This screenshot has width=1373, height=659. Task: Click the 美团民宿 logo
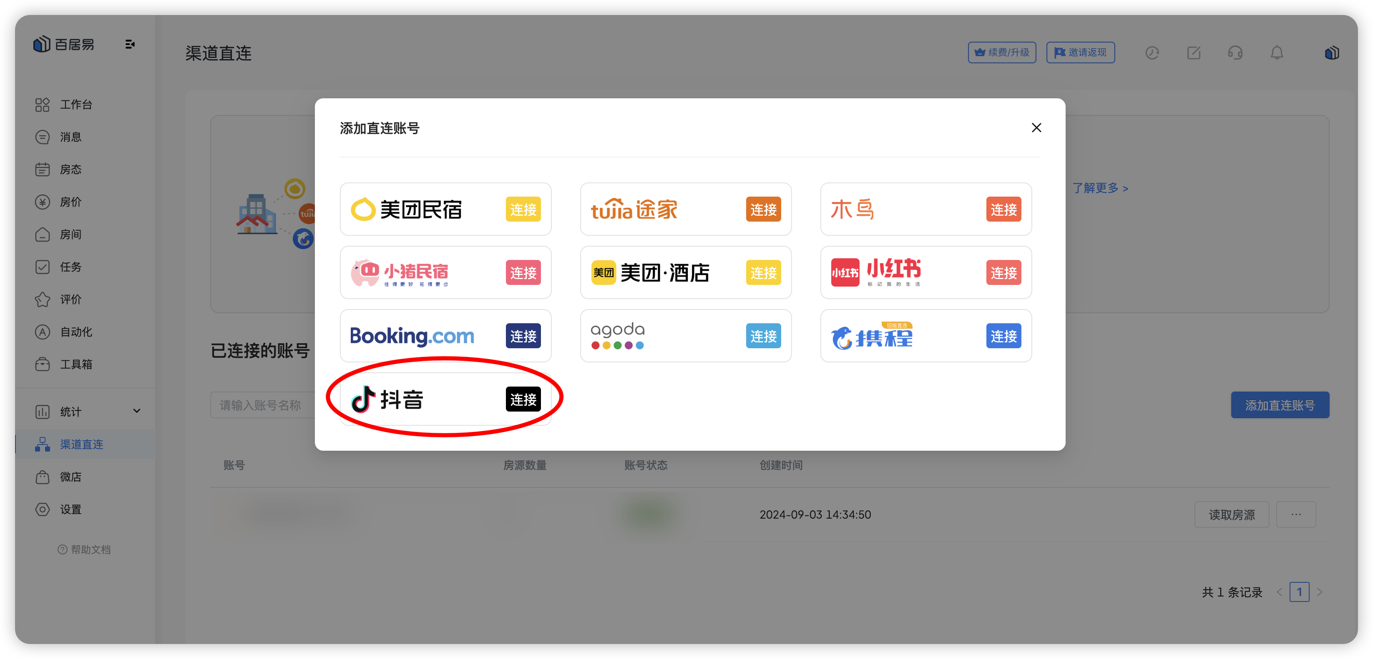coord(406,209)
